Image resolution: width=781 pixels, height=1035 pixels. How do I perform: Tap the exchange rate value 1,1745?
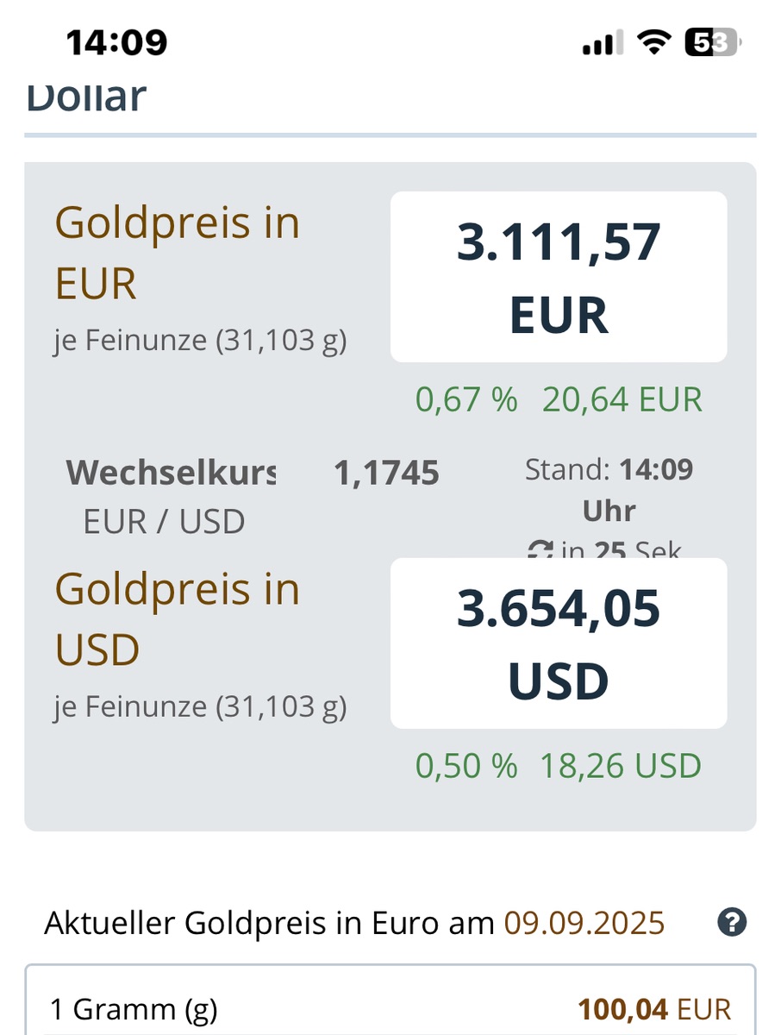click(x=386, y=473)
